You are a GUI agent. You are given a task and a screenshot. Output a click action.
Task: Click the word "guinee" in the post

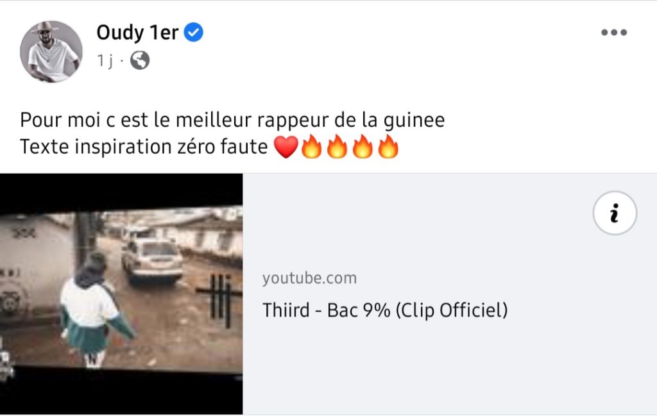point(414,121)
